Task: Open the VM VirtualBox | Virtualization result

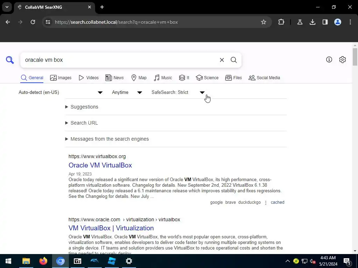Action: 111,228
